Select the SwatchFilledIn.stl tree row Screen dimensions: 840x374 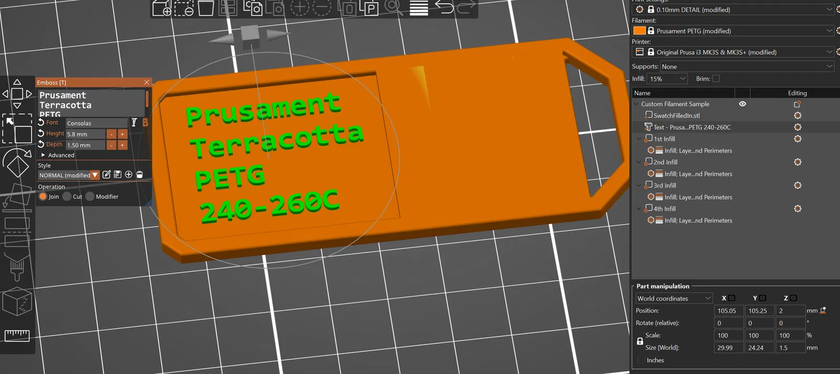point(735,115)
